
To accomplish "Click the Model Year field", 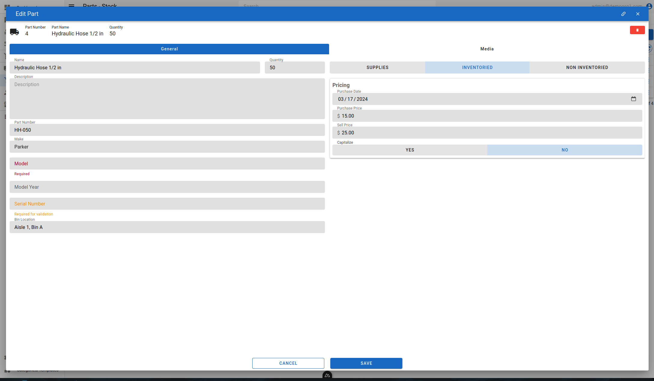I will pos(167,187).
